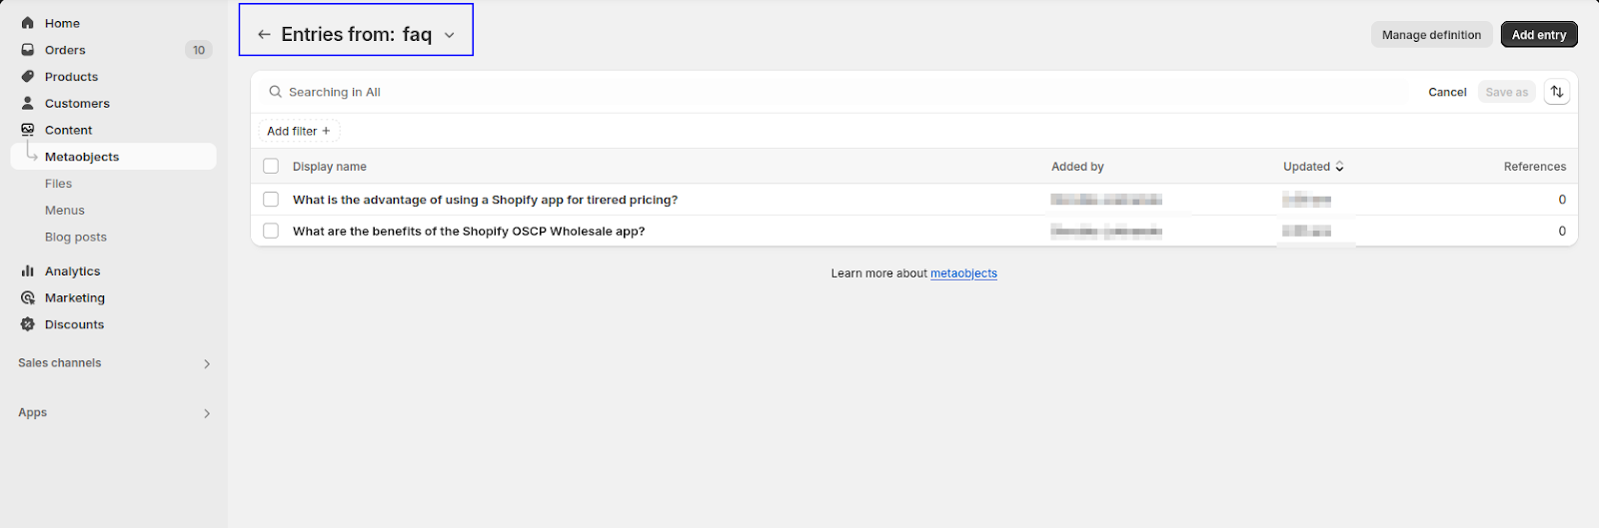The height and width of the screenshot is (528, 1599).
Task: Open Blog posts in the sidebar
Action: [x=75, y=237]
